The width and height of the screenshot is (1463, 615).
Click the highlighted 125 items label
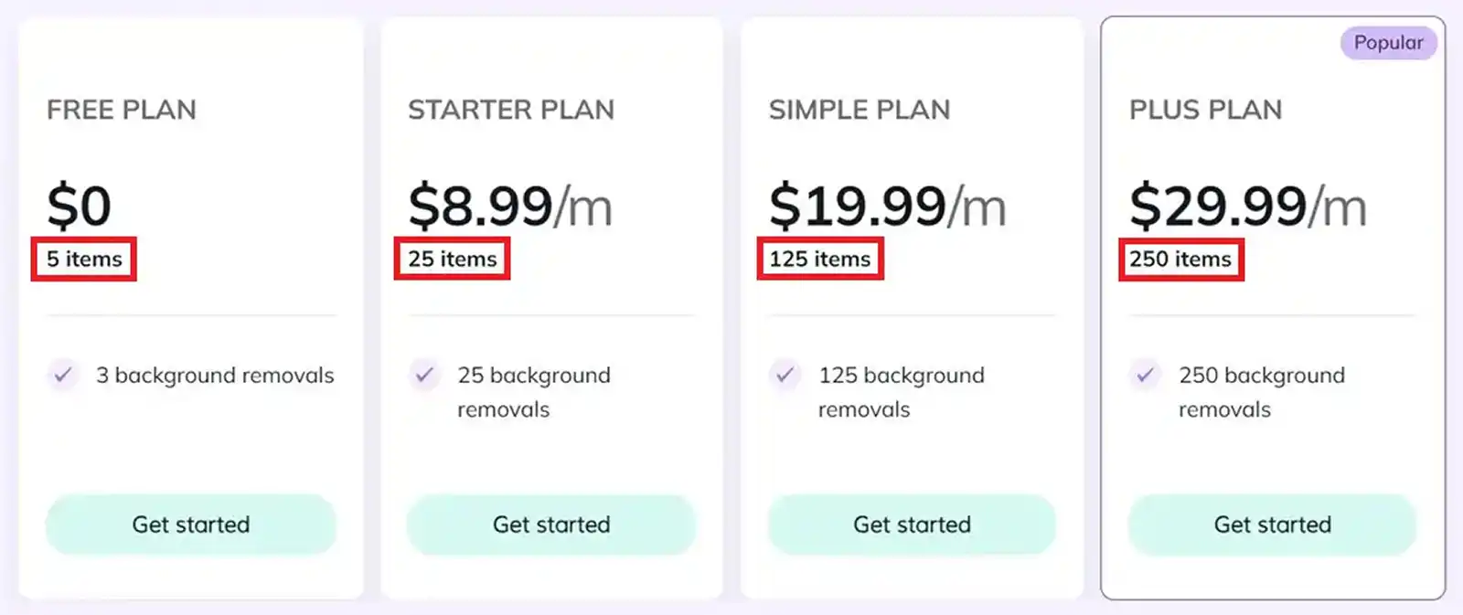pos(819,260)
